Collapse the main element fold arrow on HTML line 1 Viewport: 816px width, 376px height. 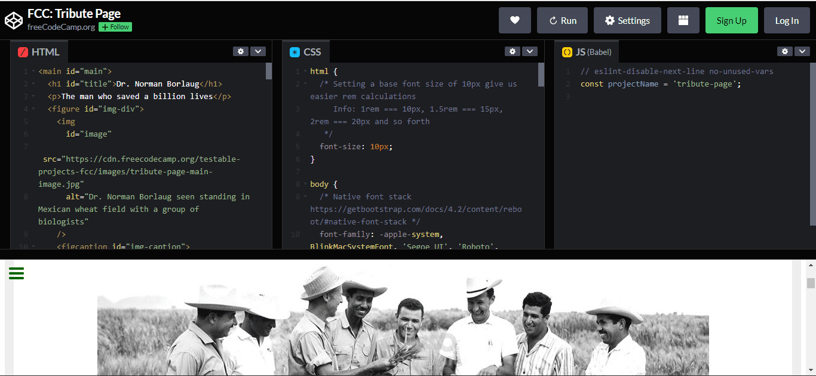(x=33, y=72)
